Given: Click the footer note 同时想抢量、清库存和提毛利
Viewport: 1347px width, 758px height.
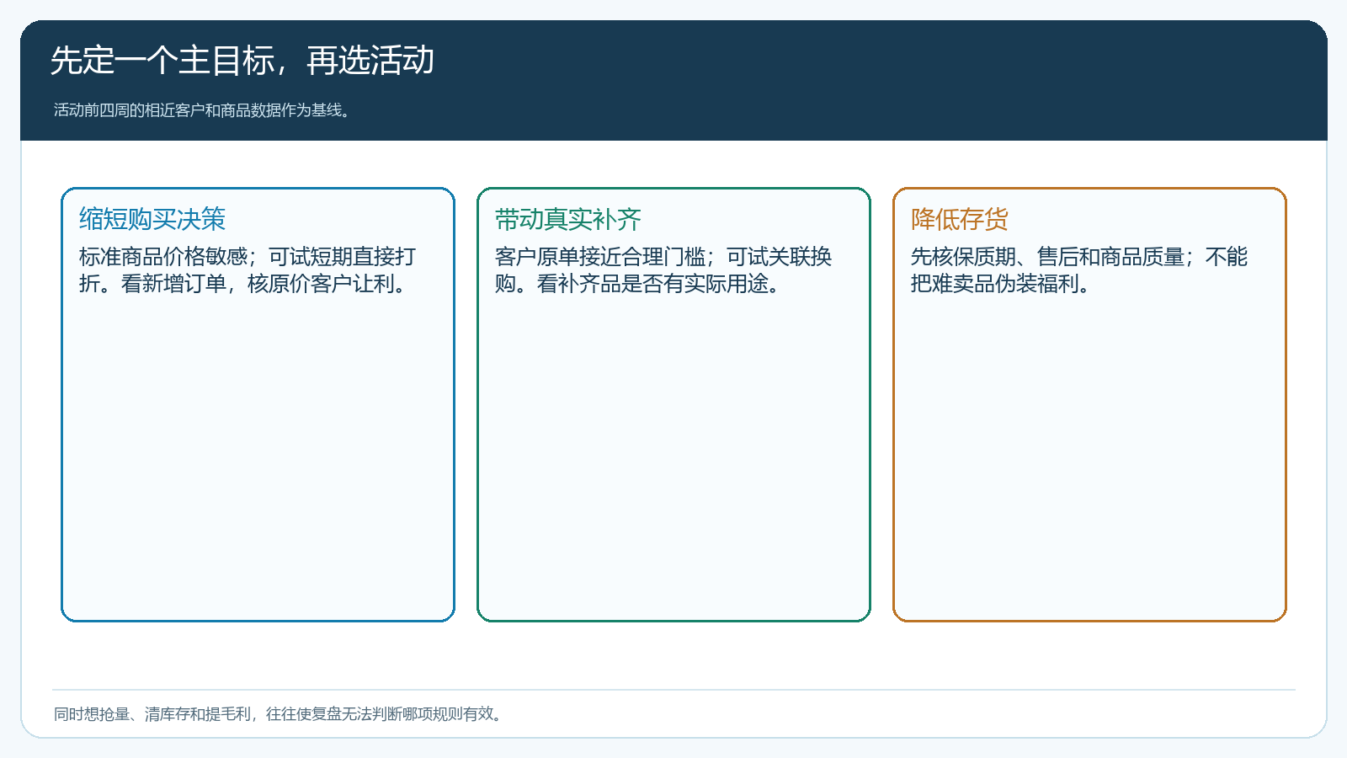Looking at the screenshot, I should [x=280, y=714].
